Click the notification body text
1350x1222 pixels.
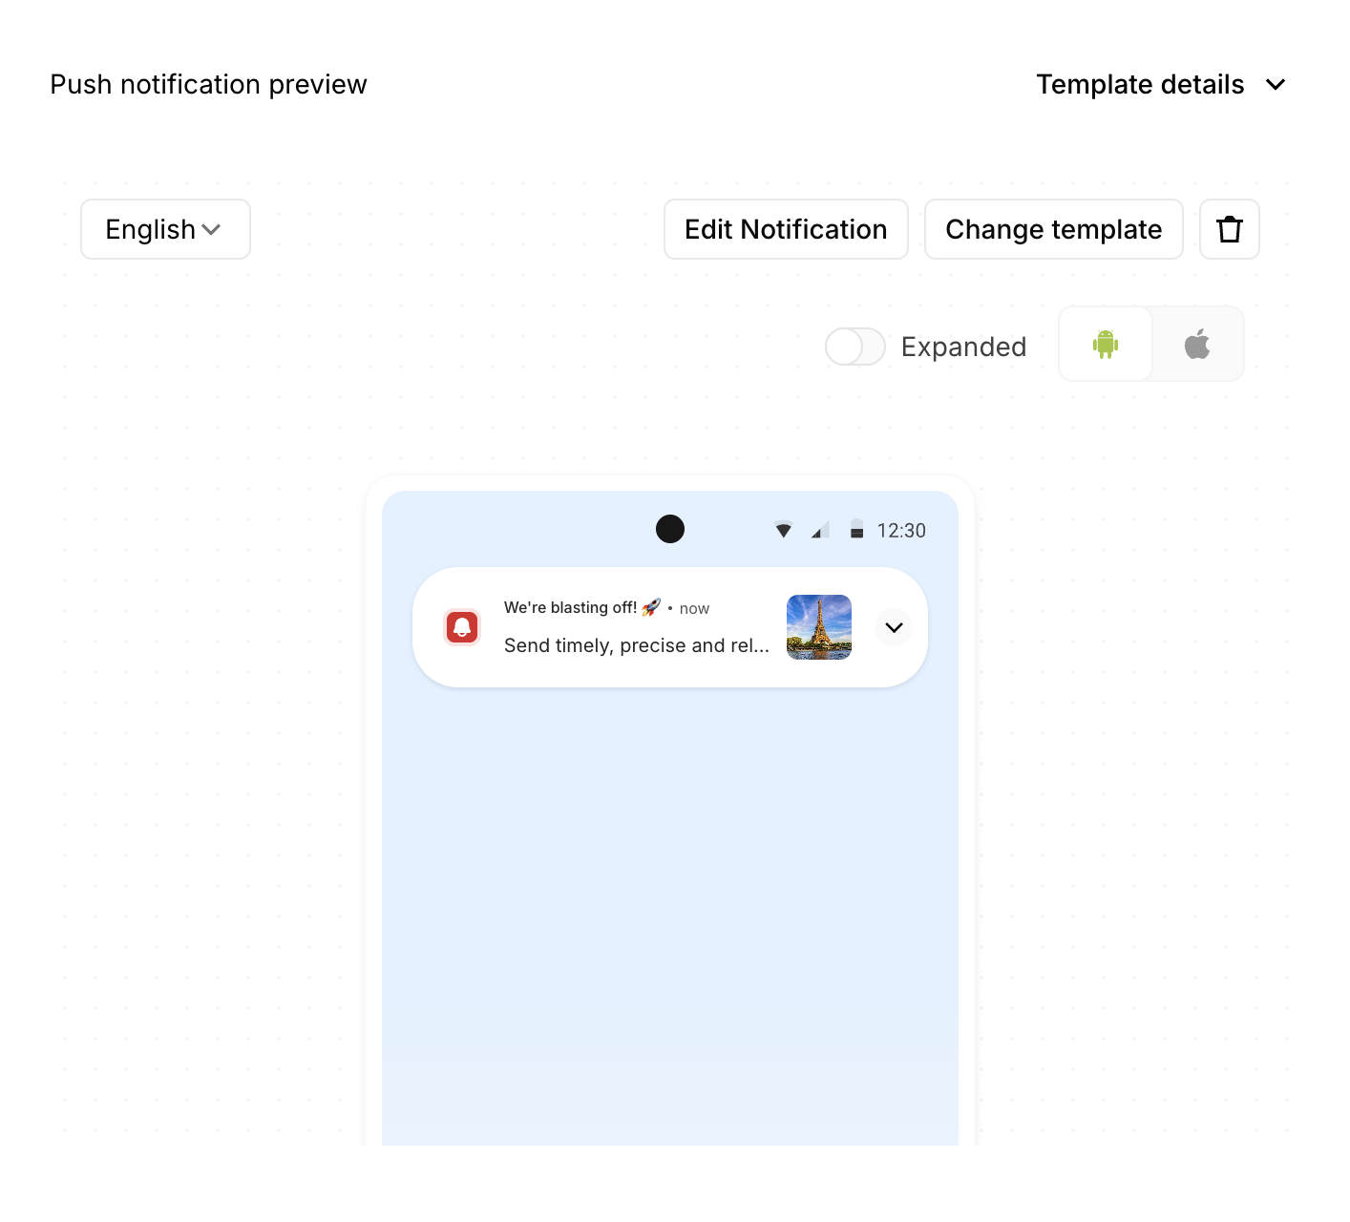click(636, 645)
